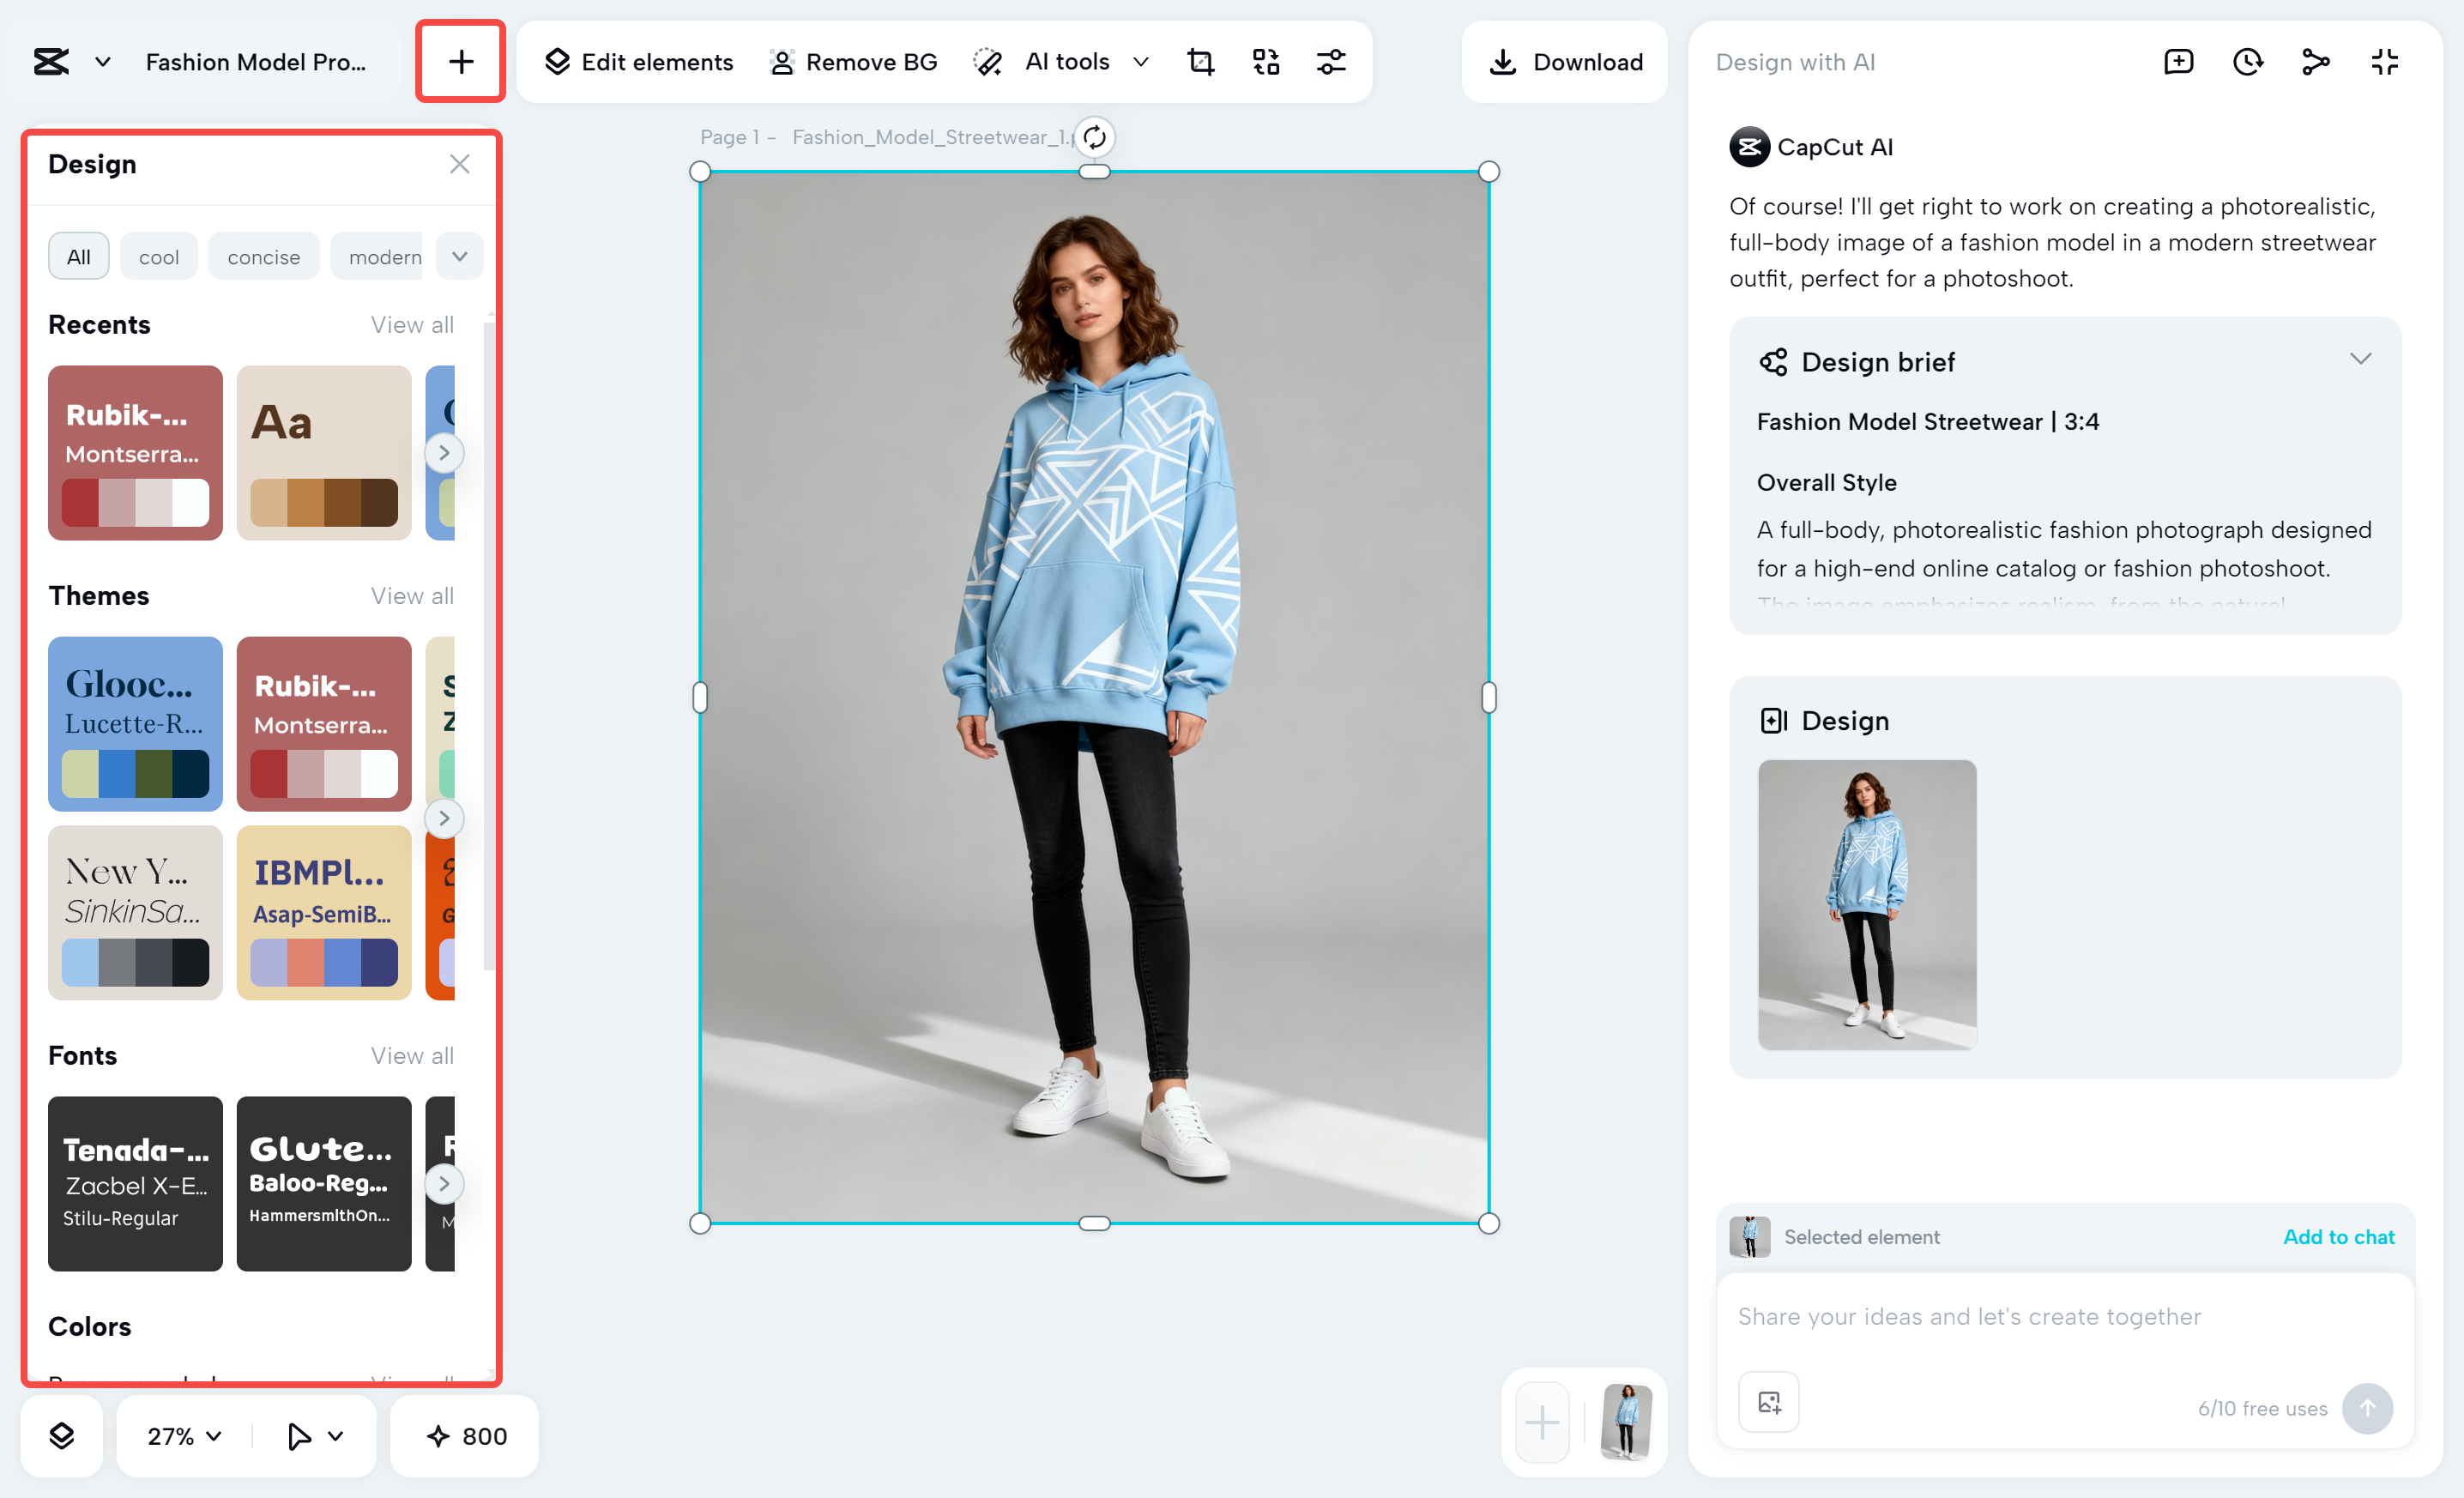Collapse the Design with AI panel
Image resolution: width=2464 pixels, height=1498 pixels.
[x=2384, y=61]
